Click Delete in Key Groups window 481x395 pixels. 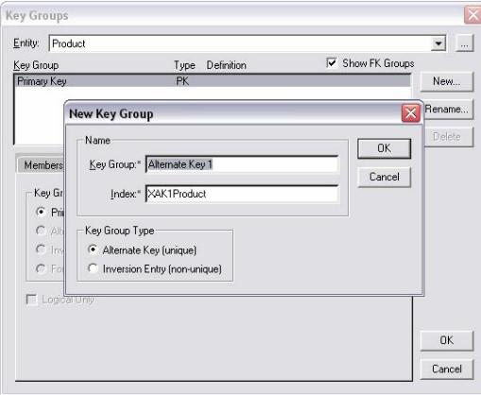(x=448, y=137)
